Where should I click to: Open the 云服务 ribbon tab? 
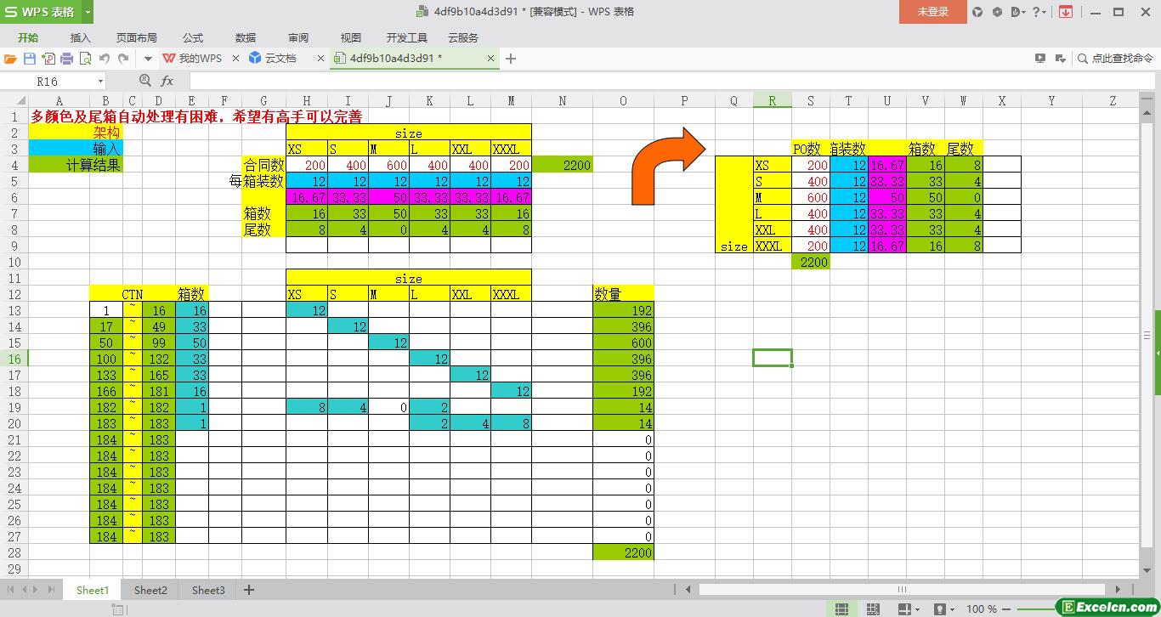pos(463,38)
